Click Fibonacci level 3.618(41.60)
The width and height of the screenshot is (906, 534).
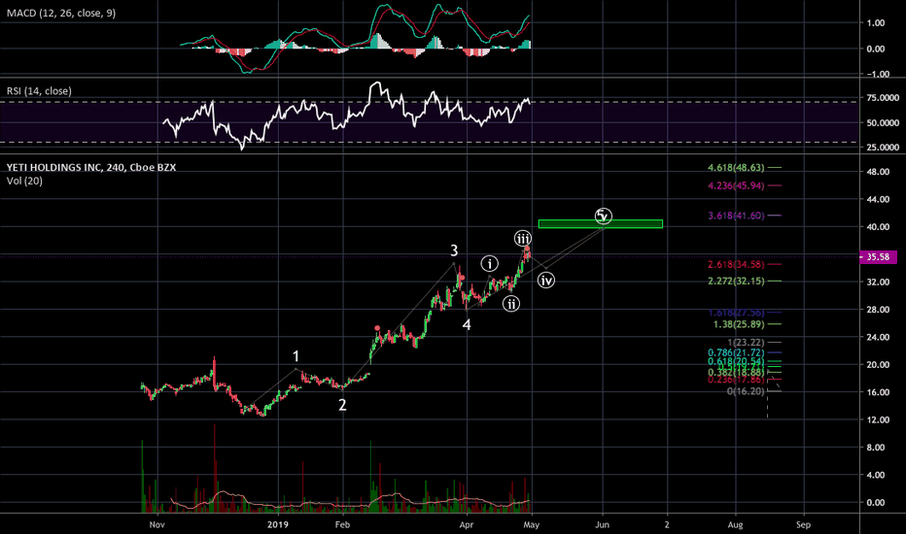(736, 216)
